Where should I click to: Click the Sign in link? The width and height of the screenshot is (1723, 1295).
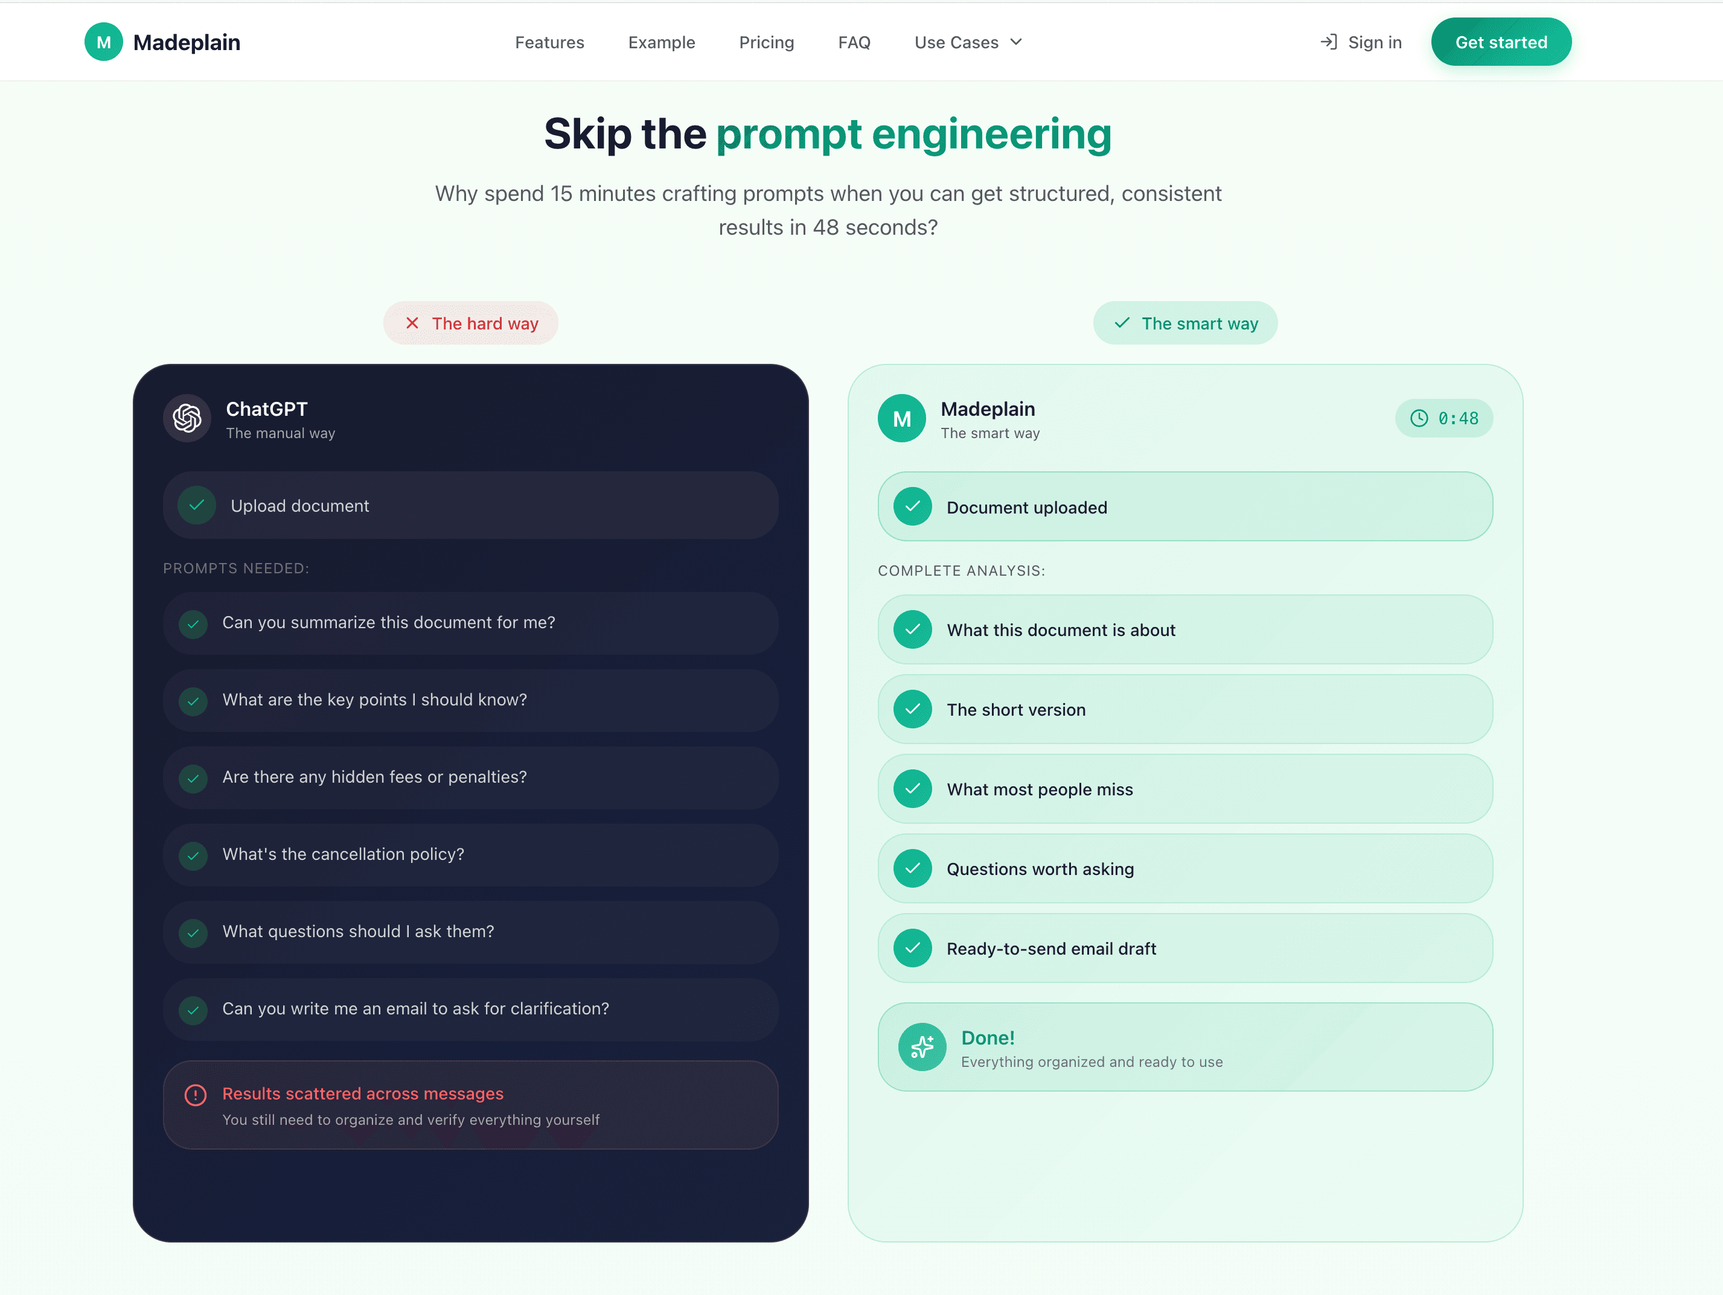tap(1373, 42)
